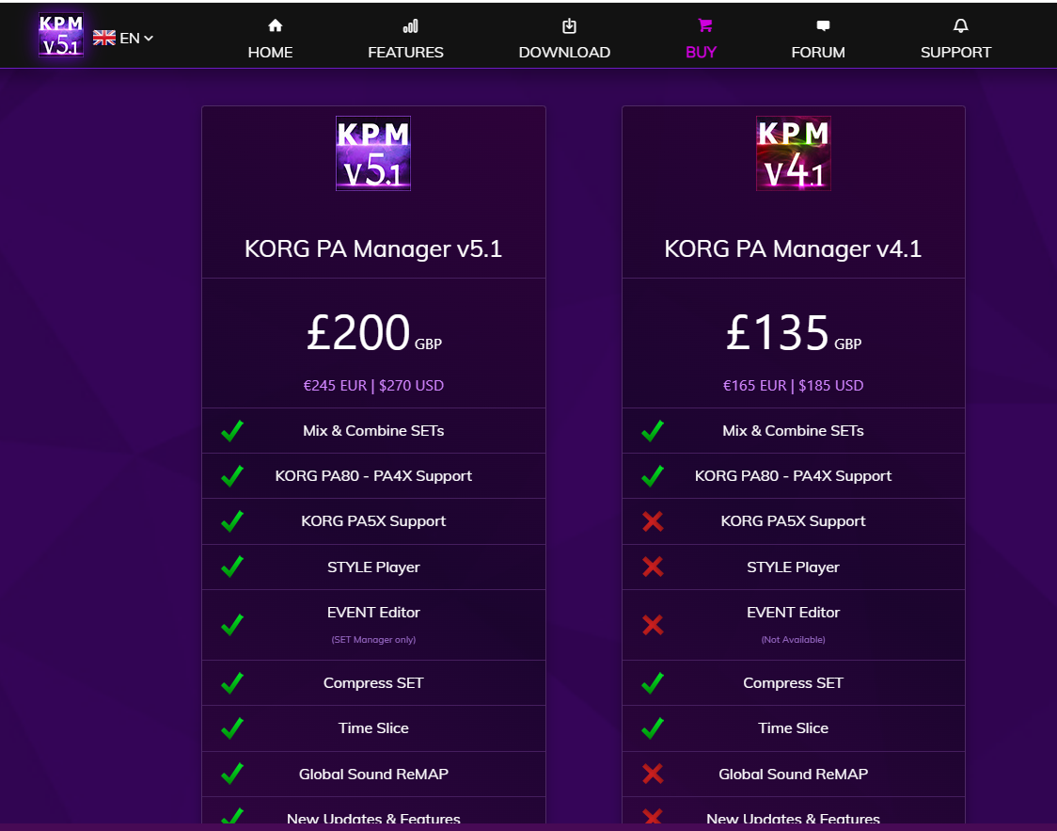Click the bell icon above SUPPORT
Viewport: 1057px width, 831px height.
pyautogui.click(x=960, y=25)
